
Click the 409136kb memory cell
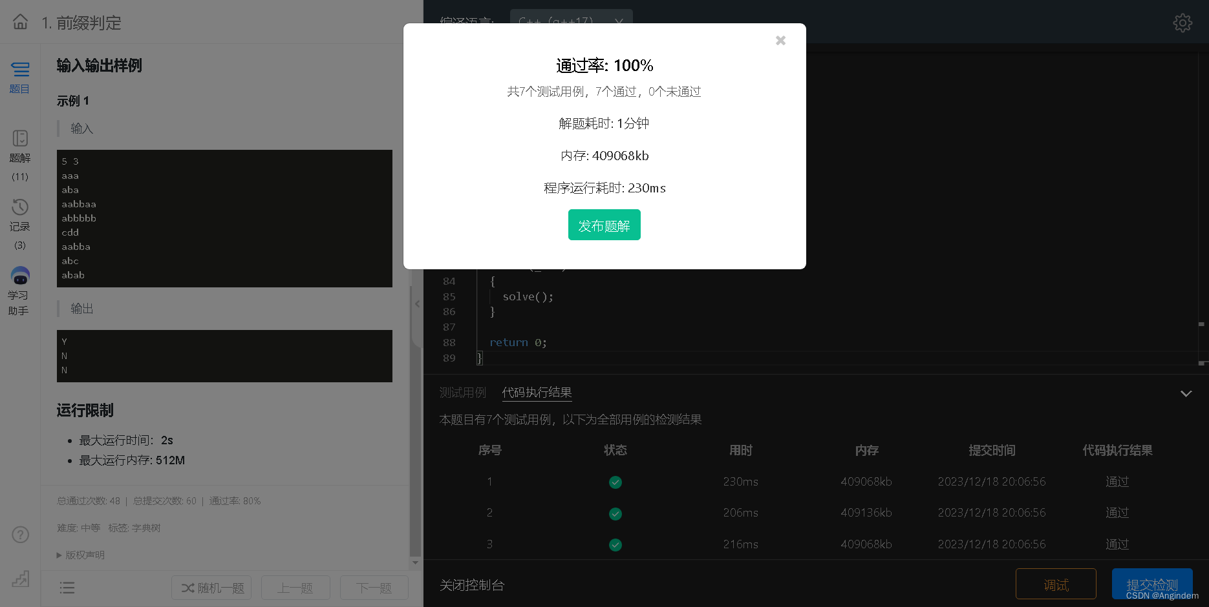[866, 513]
